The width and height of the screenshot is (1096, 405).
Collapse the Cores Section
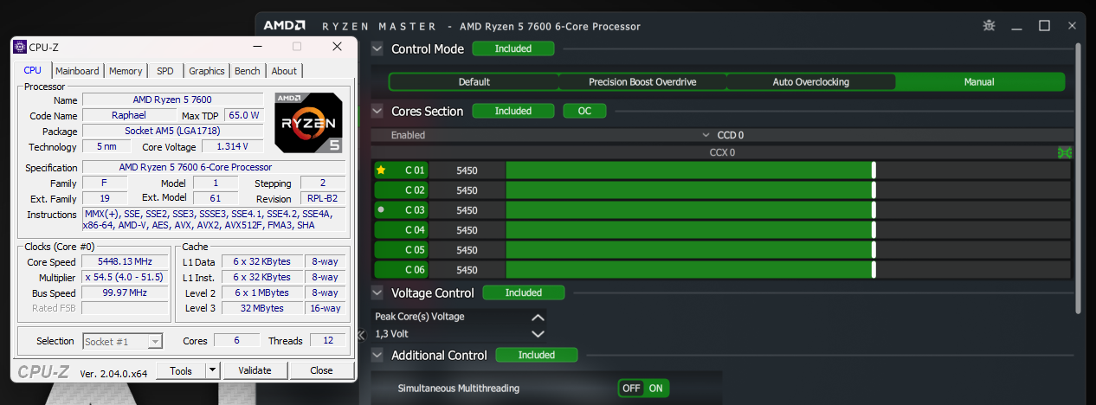coord(377,111)
